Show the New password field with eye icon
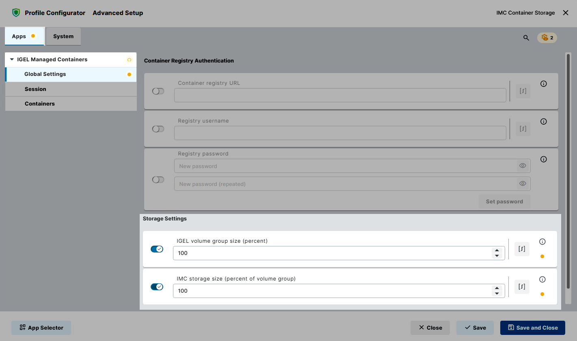Image resolution: width=577 pixels, height=341 pixels. [x=523, y=166]
